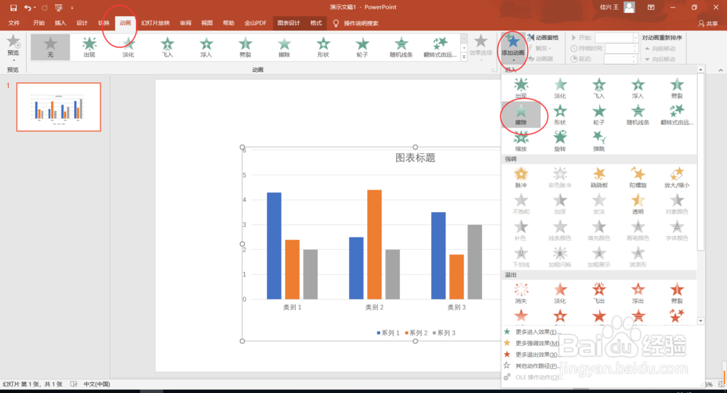Viewport: 727px width, 393px height.
Task: Select 脉冲 emphasis effect
Action: coord(521,177)
